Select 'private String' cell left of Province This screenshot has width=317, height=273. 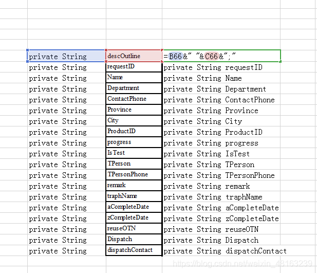(x=66, y=111)
